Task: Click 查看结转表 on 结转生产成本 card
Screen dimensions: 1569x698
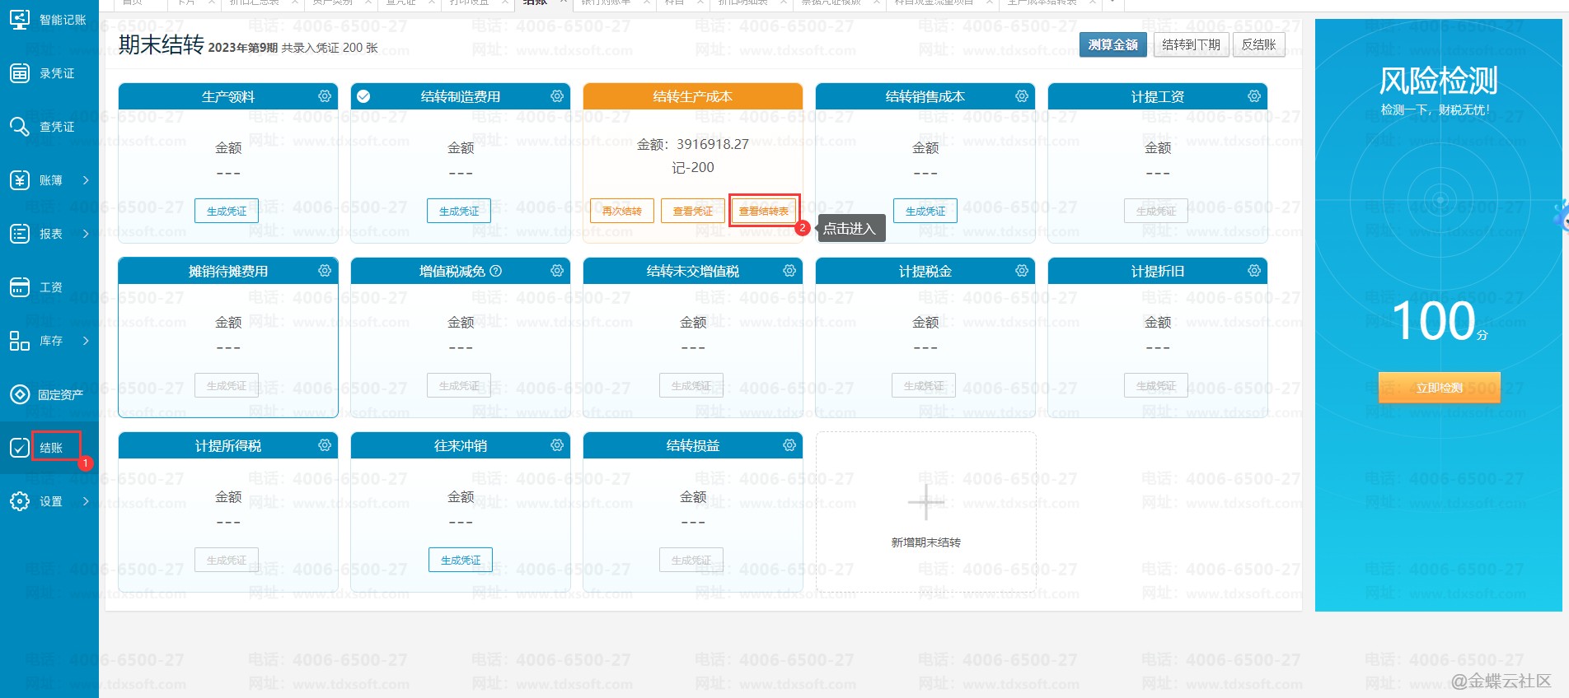Action: (x=764, y=212)
